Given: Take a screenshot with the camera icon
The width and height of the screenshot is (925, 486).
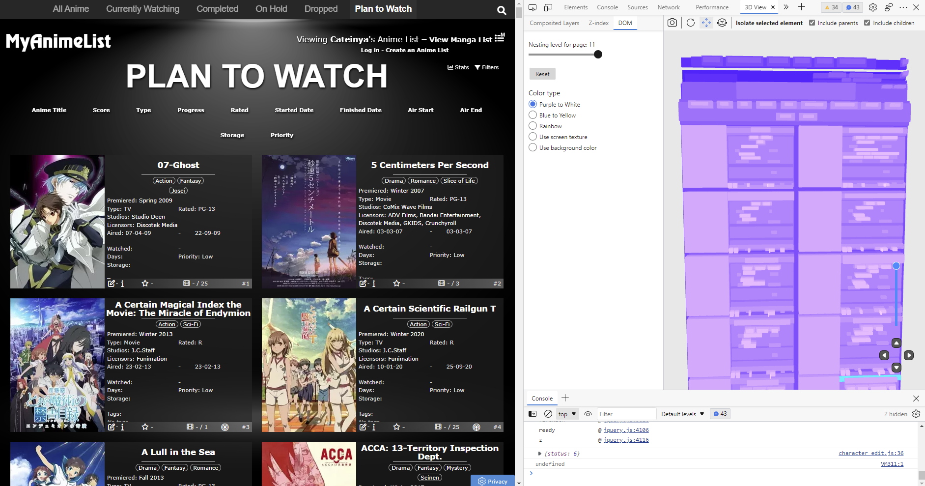Looking at the screenshot, I should coord(672,23).
